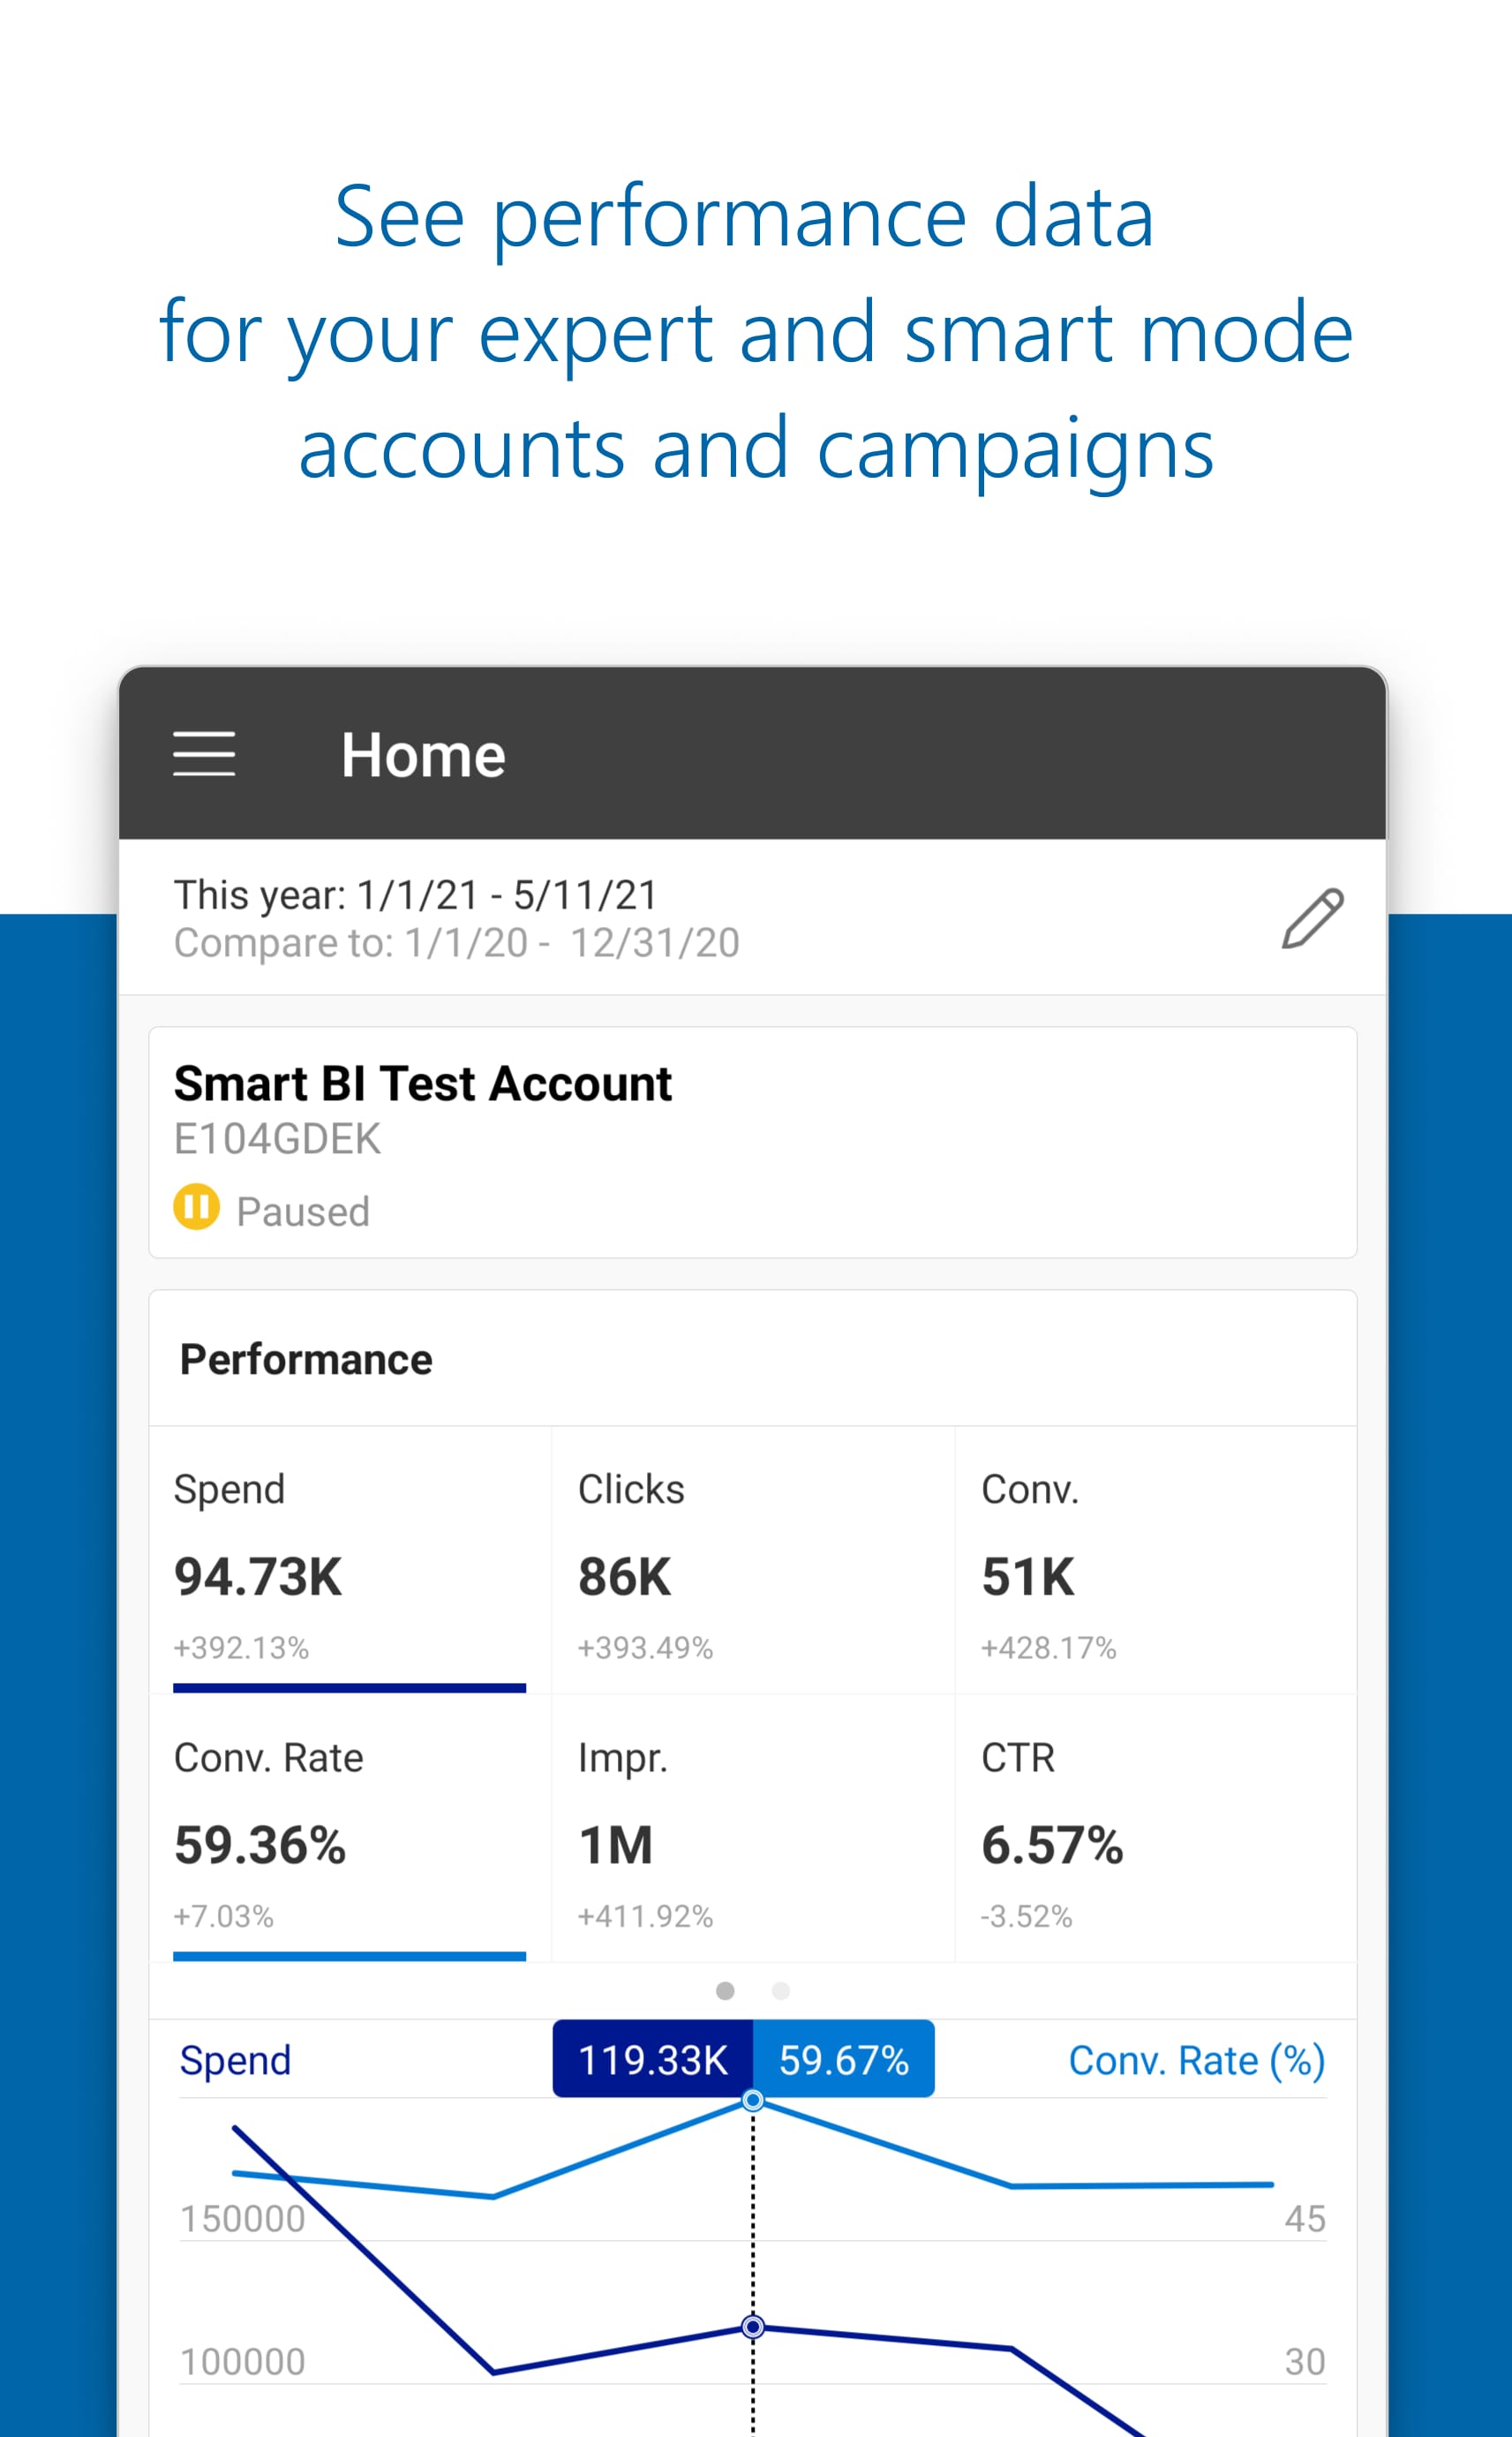Image resolution: width=1512 pixels, height=2437 pixels.
Task: Open the Performance panel header
Action: [305, 1357]
